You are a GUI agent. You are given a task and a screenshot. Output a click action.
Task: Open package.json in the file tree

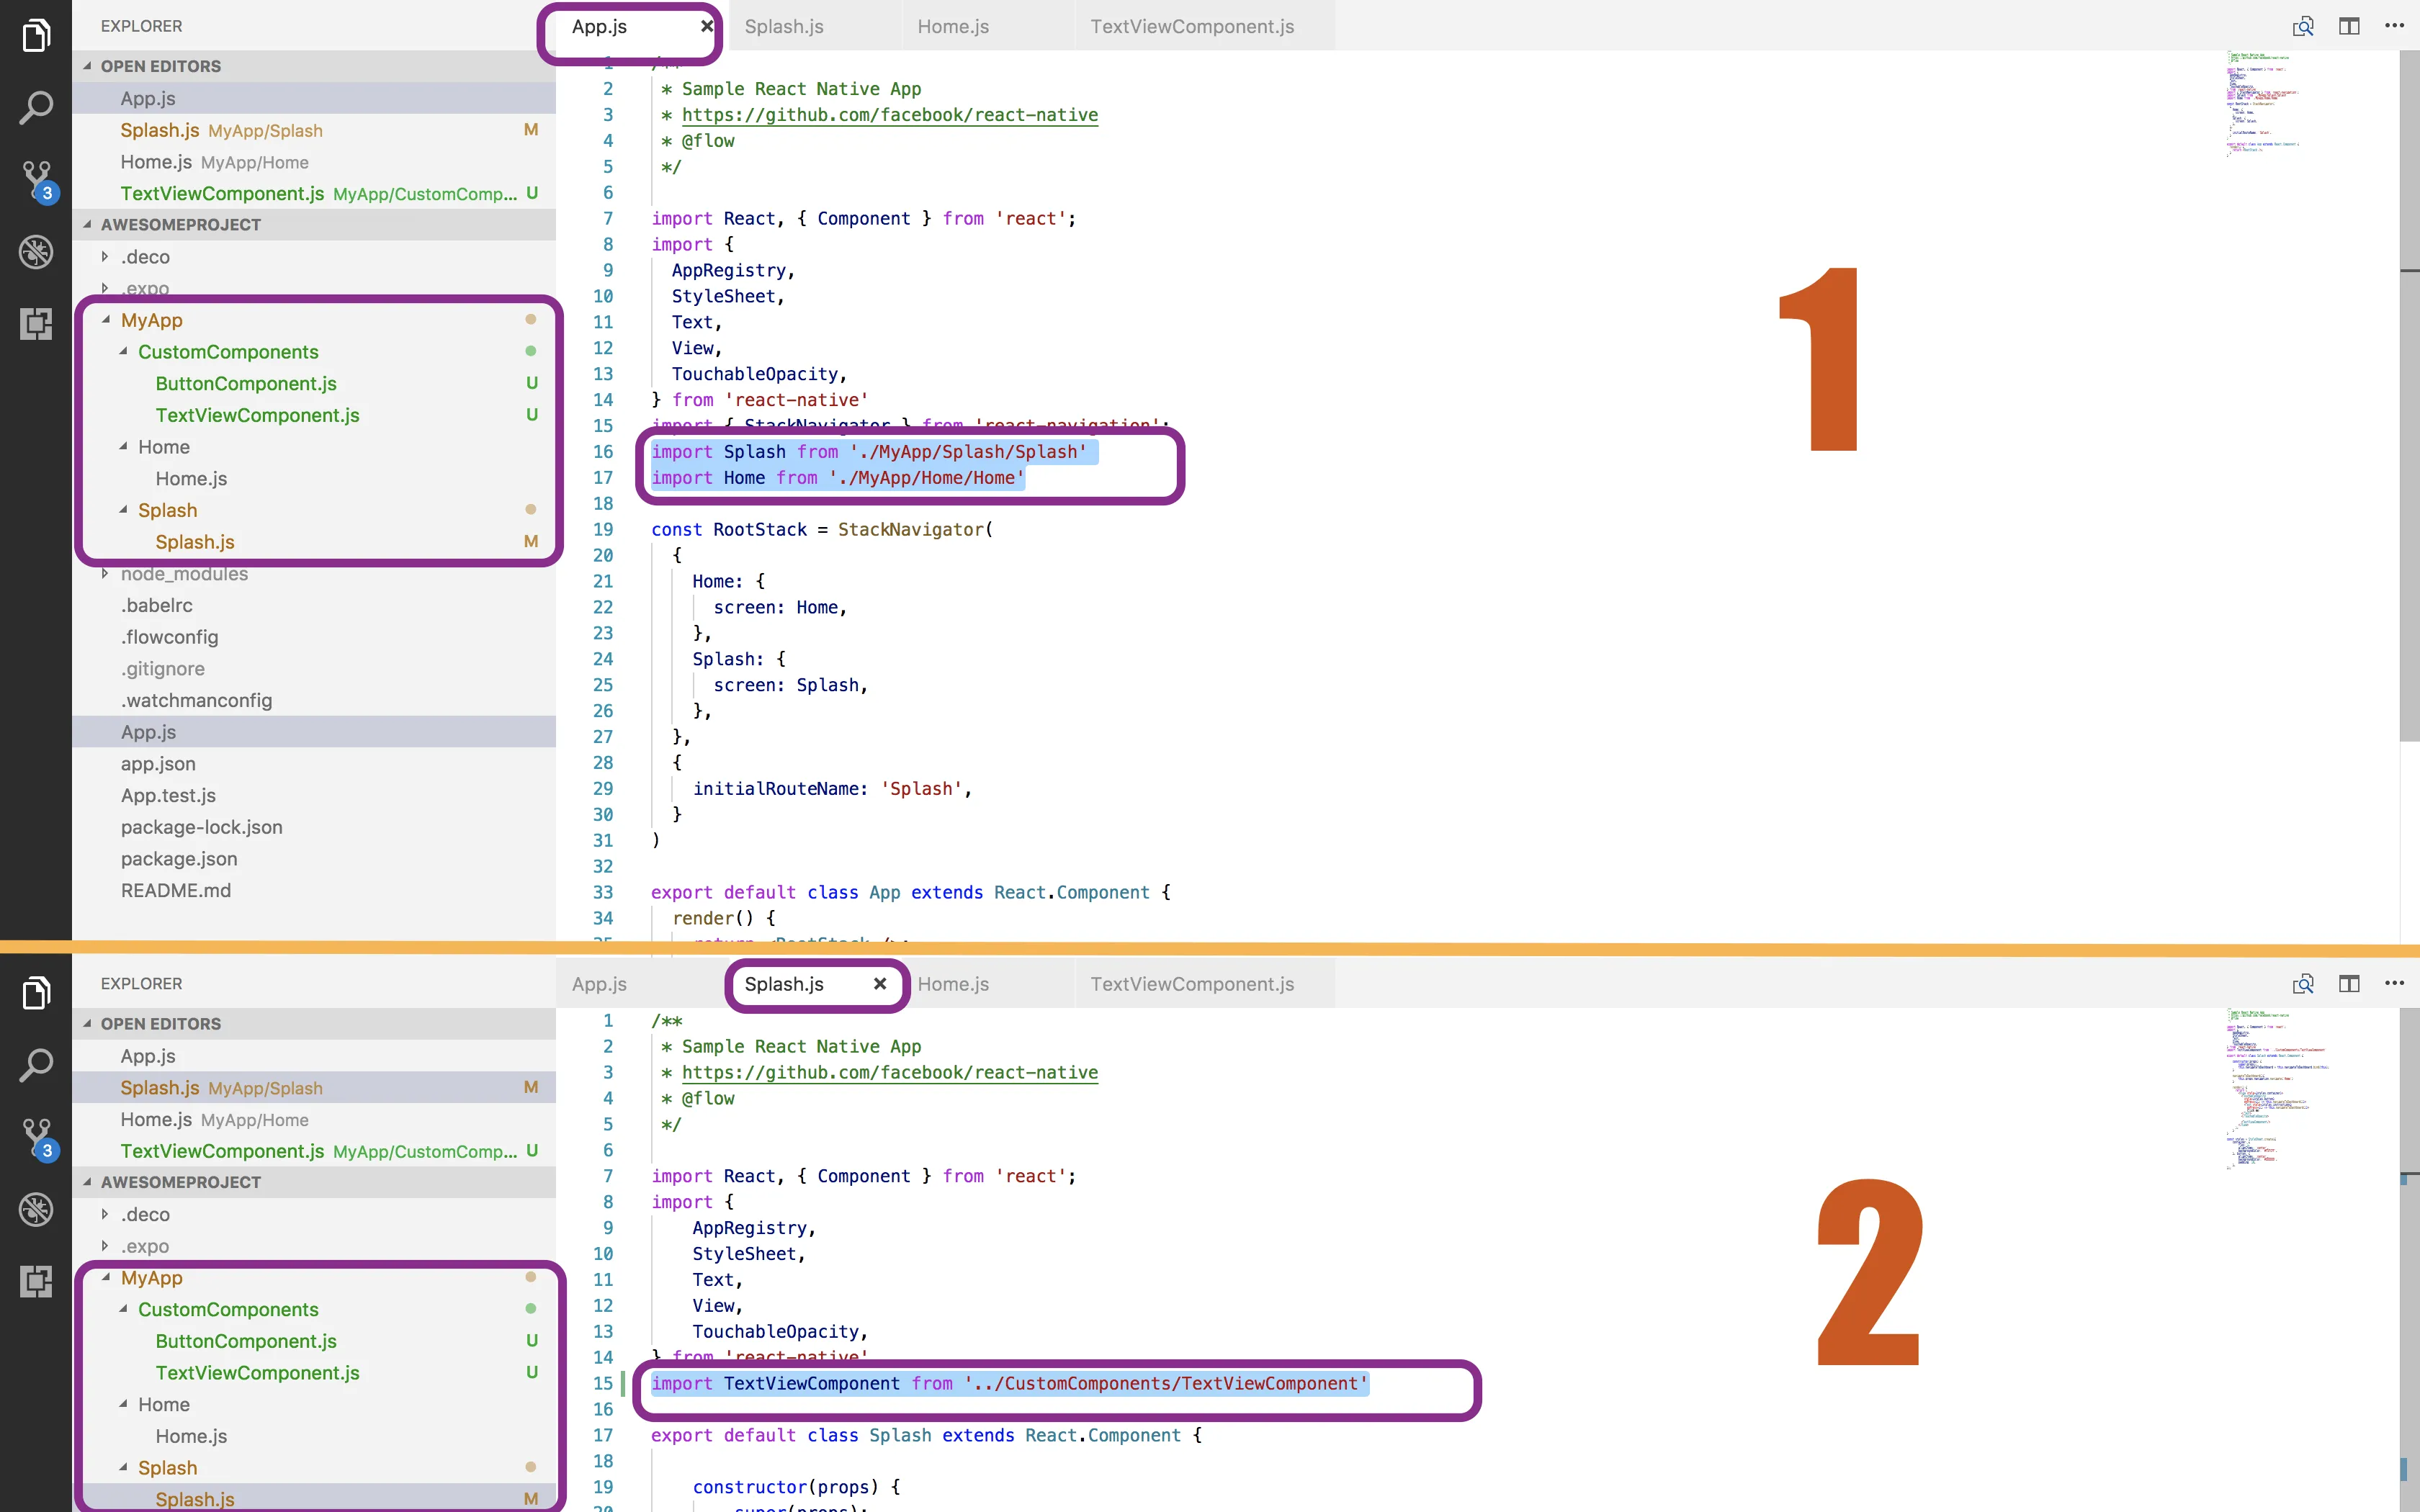point(179,859)
